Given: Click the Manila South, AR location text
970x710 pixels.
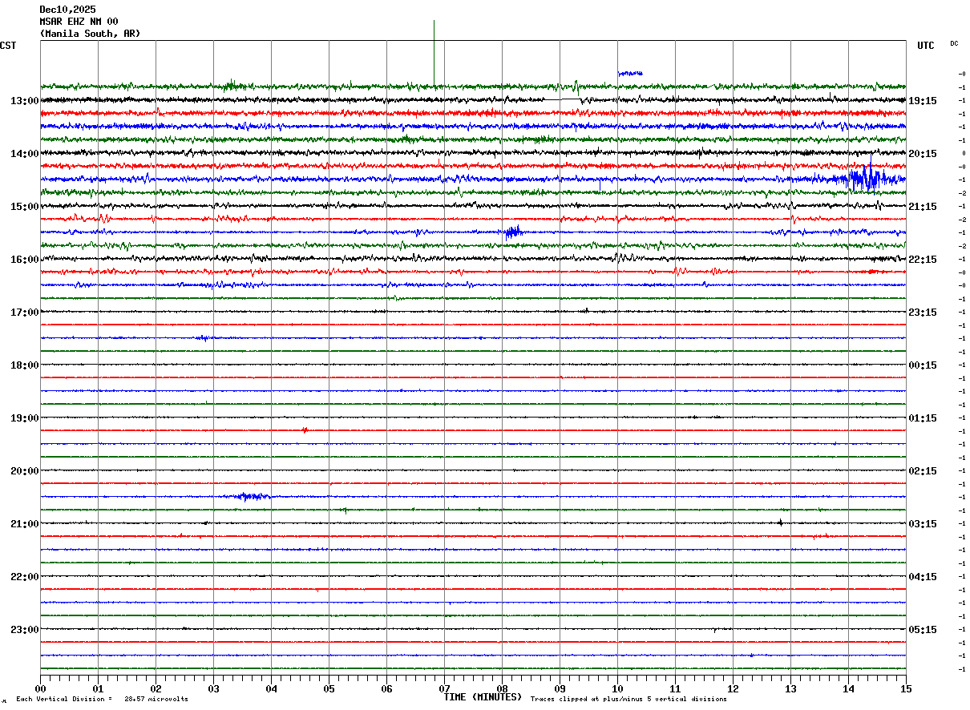Looking at the screenshot, I should click(90, 34).
